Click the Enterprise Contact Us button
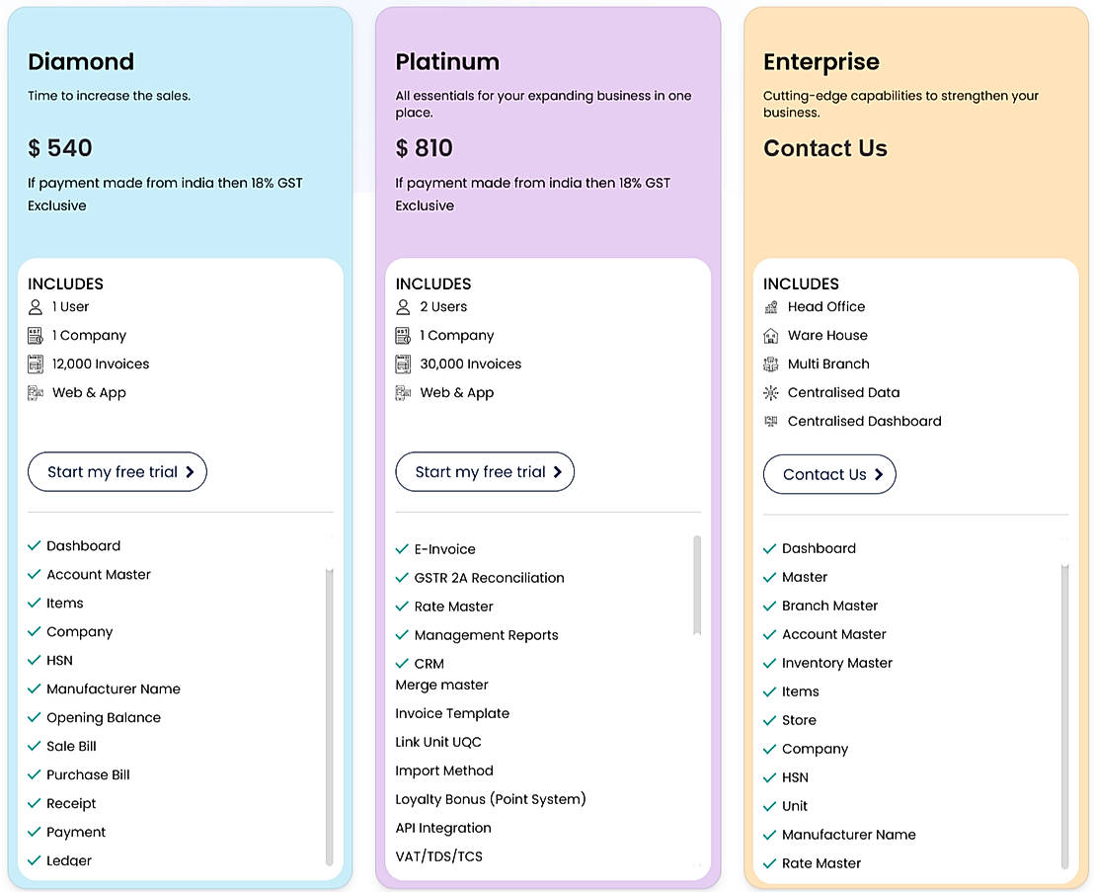This screenshot has width=1094, height=892. click(x=829, y=474)
